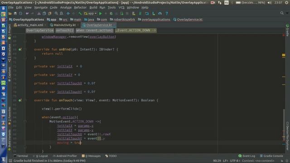Open the Gradle Console panel
The height and width of the screenshot is (163, 290).
(x=271, y=156)
